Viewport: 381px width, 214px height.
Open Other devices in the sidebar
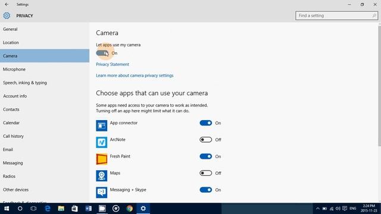pos(45,190)
